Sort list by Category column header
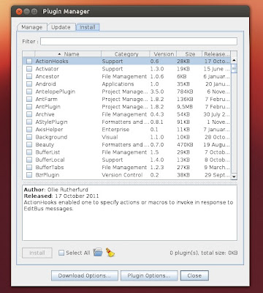Viewport: 263px width, 293px height. (x=126, y=54)
